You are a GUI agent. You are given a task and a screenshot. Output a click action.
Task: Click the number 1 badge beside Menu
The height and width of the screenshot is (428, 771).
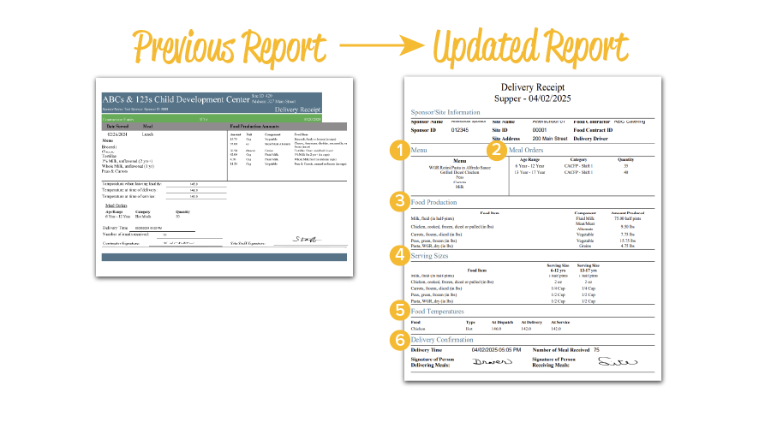[x=397, y=150]
